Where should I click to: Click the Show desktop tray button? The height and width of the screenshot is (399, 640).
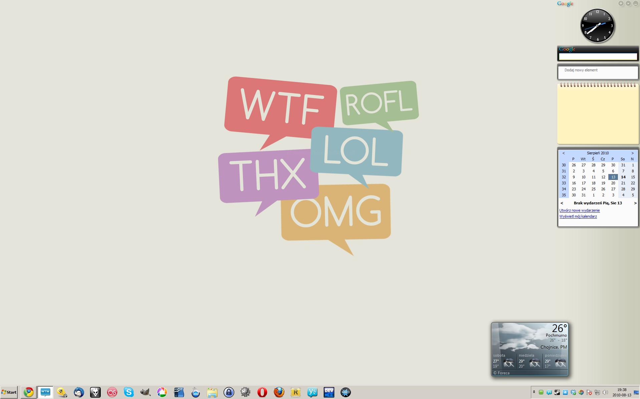tap(636, 392)
